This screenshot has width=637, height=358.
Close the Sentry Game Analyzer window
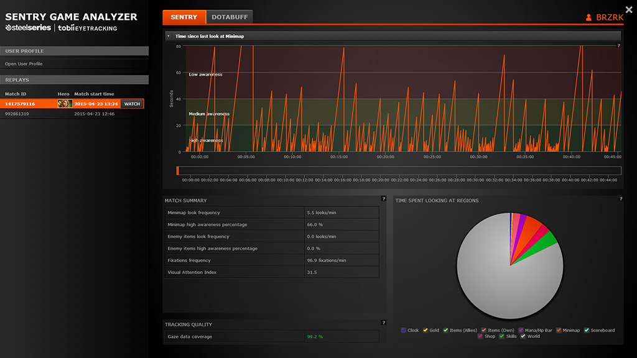point(629,9)
